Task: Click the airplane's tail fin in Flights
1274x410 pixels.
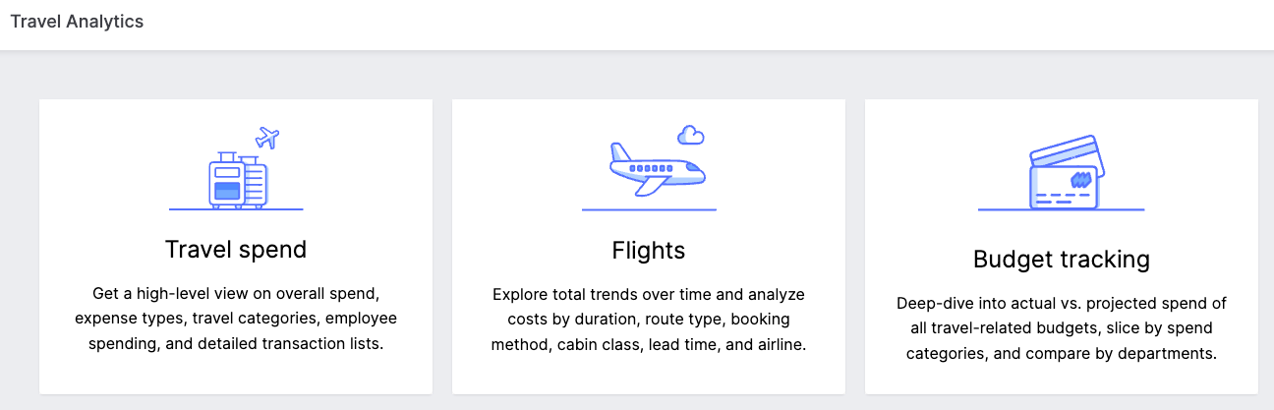Action: 618,153
